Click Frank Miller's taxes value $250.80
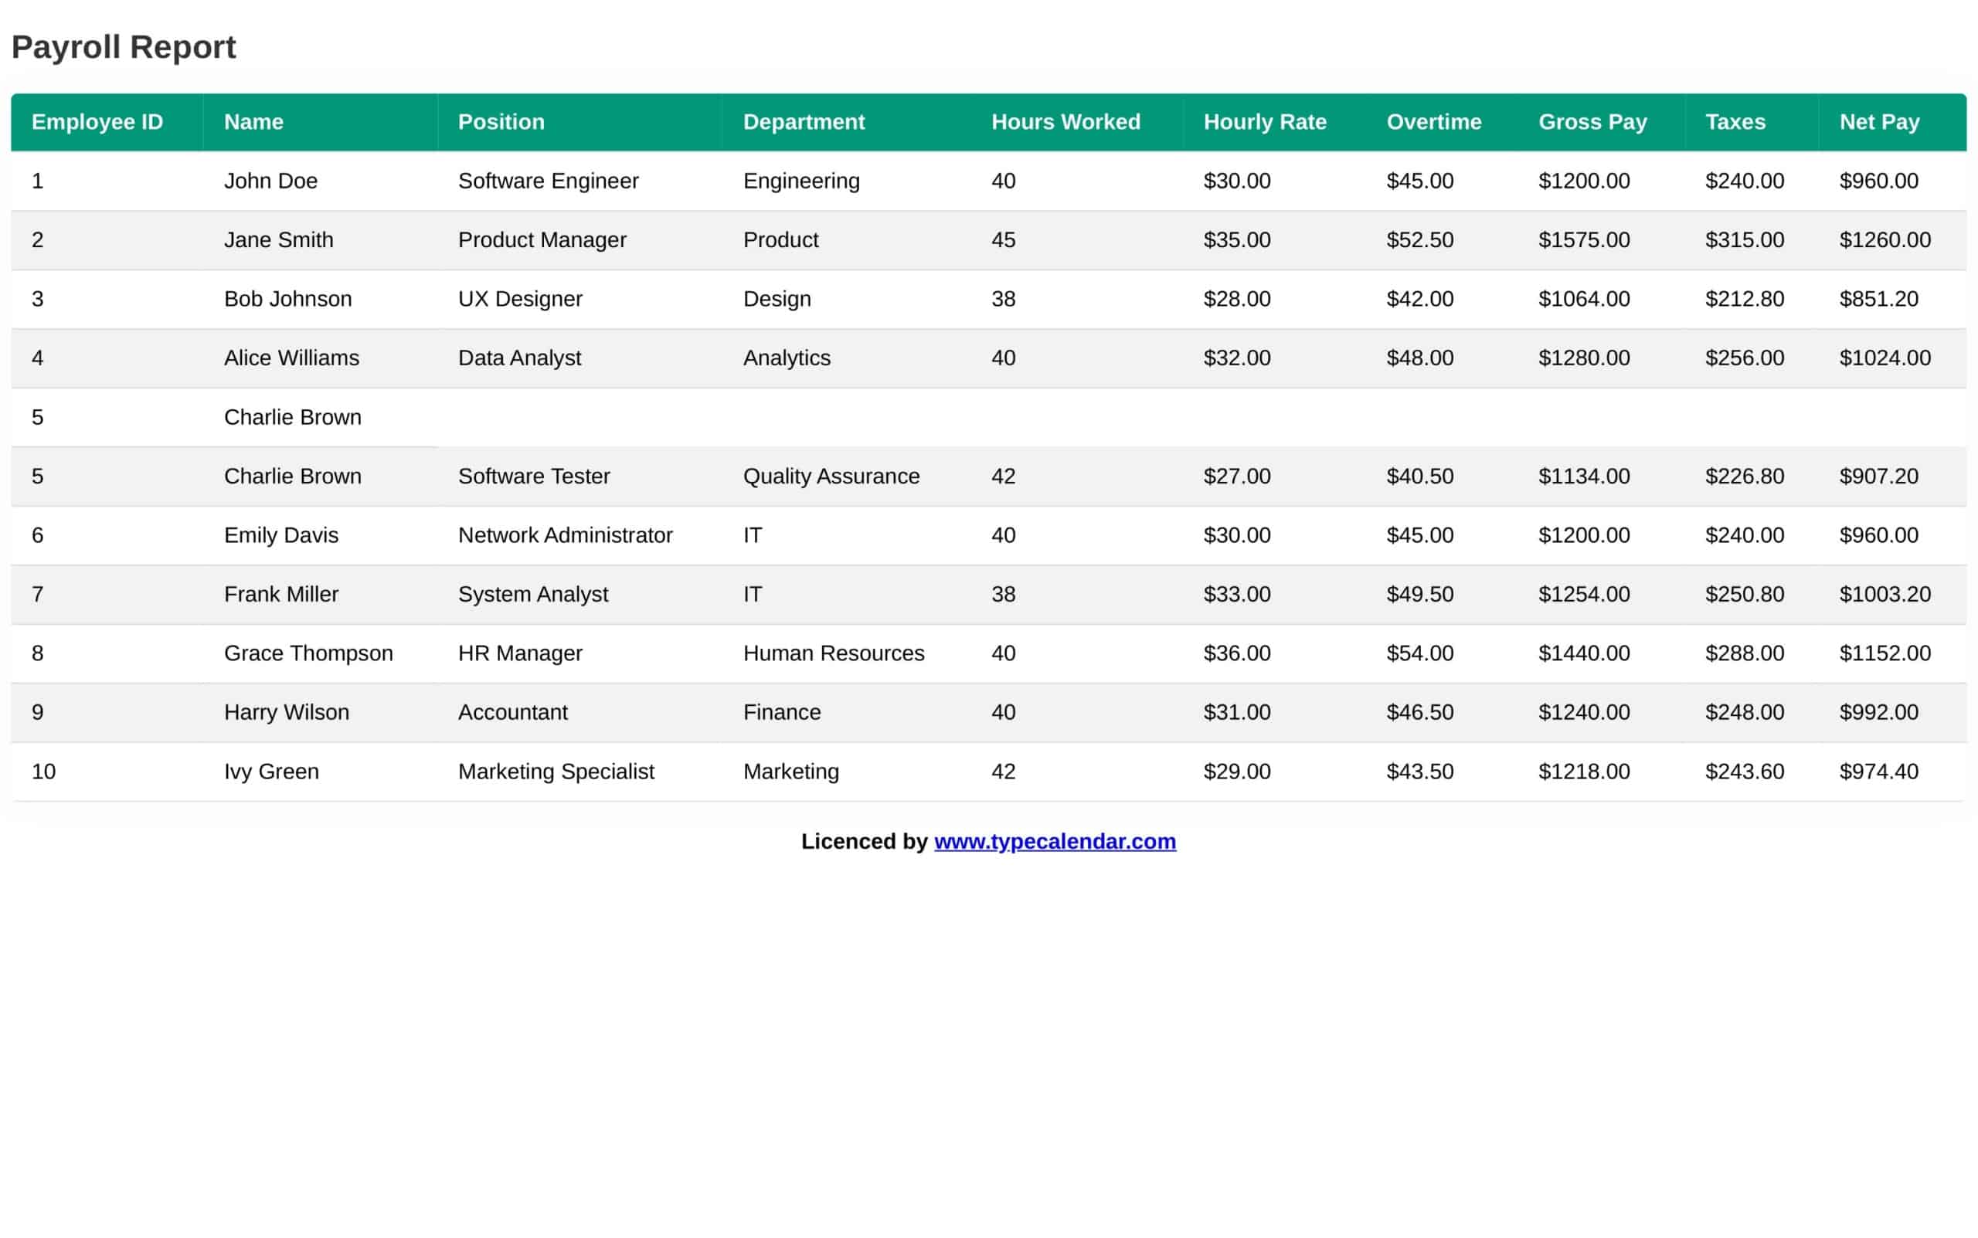This screenshot has height=1238, width=1978. [1744, 595]
